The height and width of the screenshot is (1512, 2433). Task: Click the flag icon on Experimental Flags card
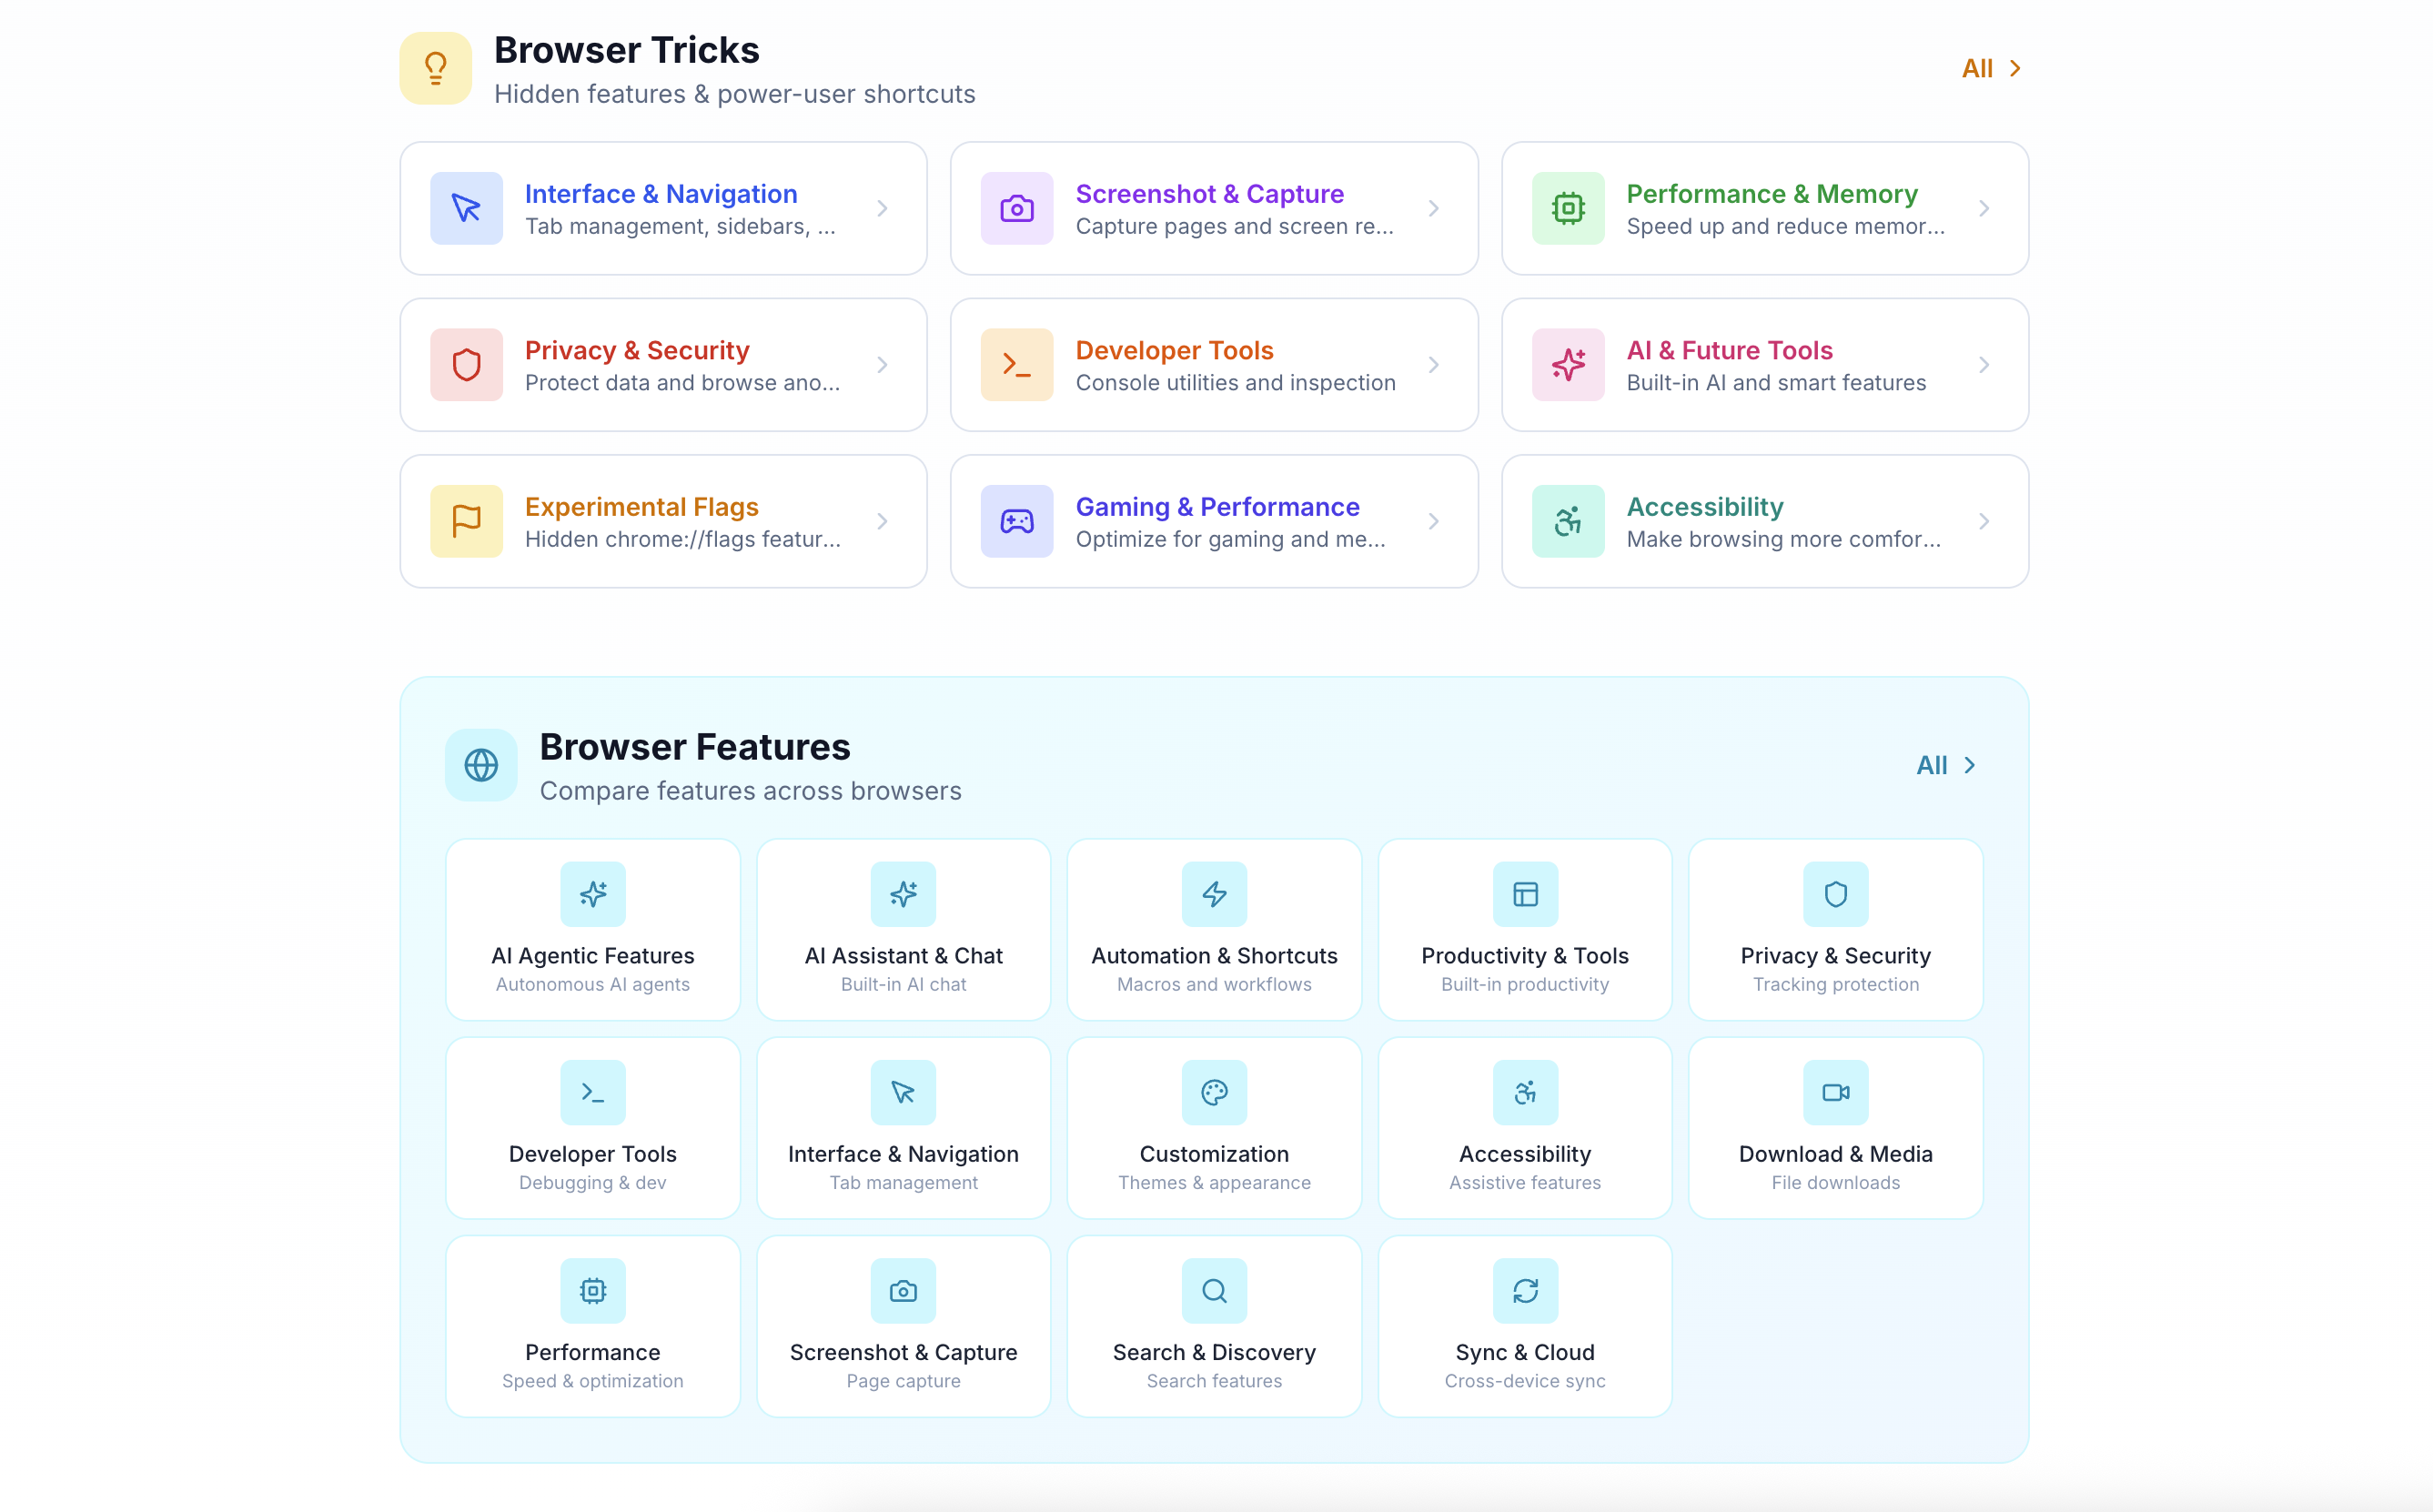click(466, 520)
